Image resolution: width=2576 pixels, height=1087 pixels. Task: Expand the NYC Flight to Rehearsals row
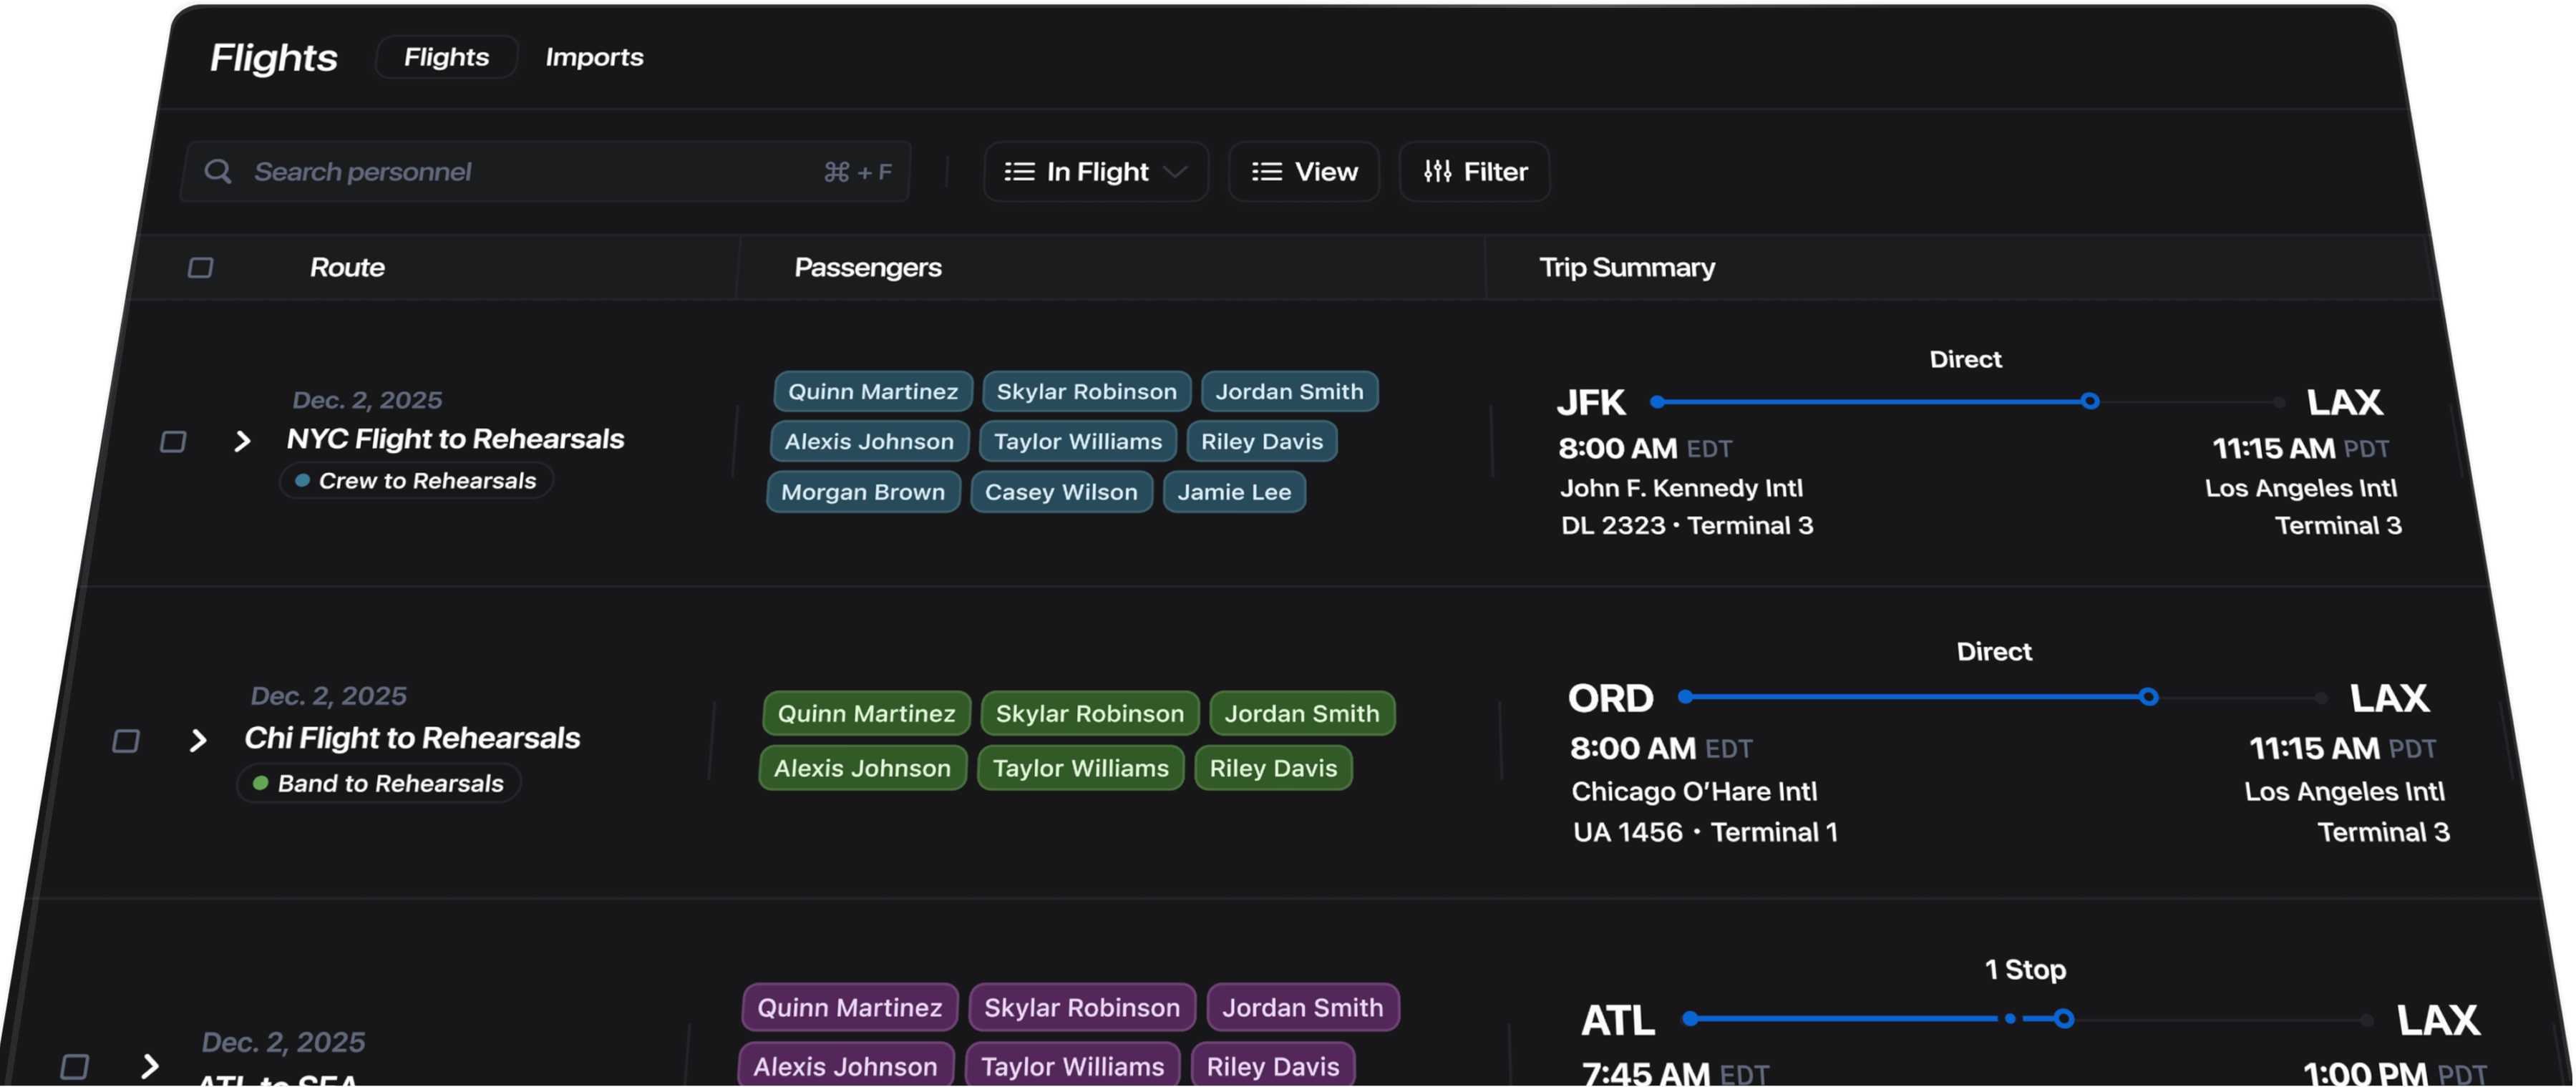[x=243, y=440]
